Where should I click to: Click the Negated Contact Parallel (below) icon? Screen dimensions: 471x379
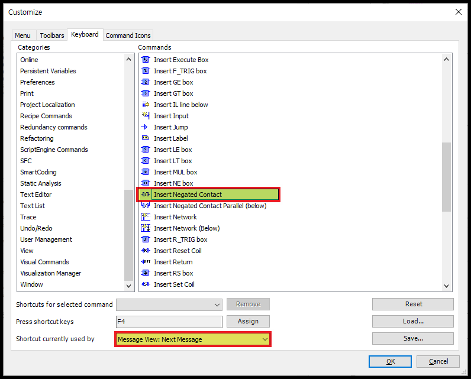146,206
